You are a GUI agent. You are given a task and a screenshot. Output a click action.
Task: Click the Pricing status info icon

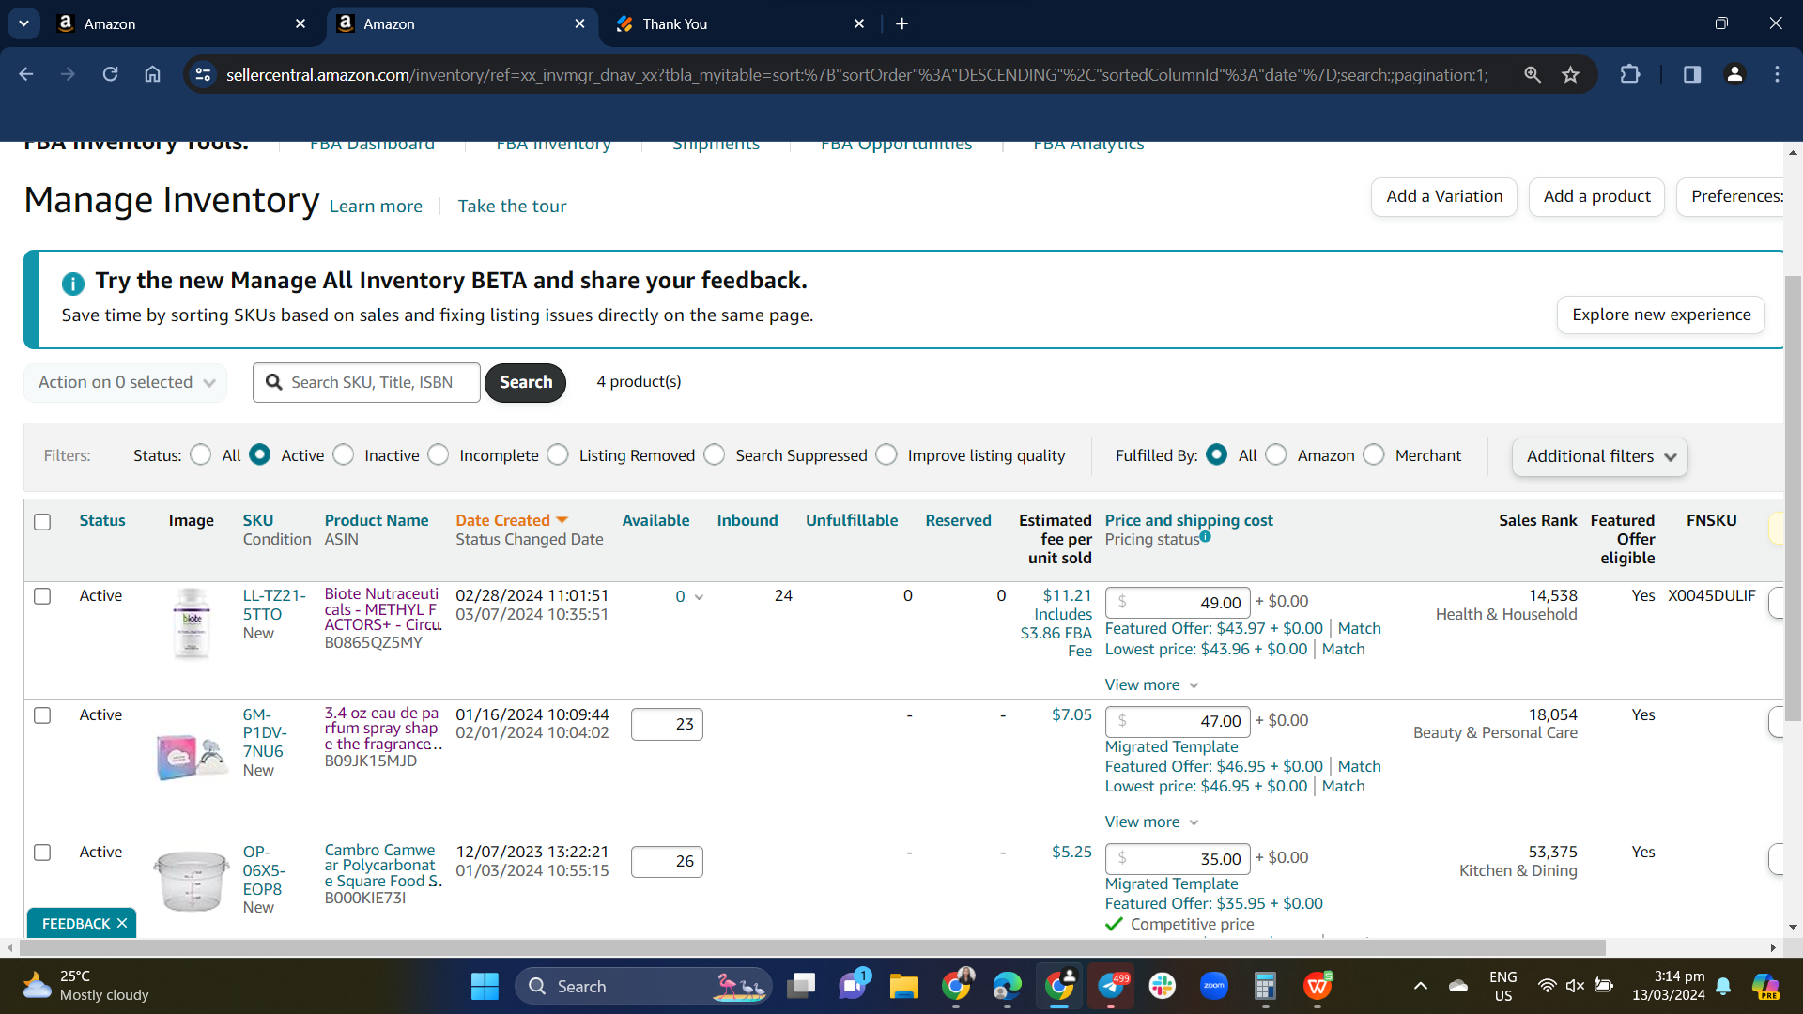[x=1205, y=537]
